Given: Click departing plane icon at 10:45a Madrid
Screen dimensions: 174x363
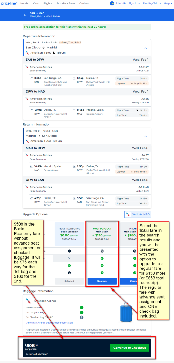Looking at the screenshot, I should pos(31,166).
